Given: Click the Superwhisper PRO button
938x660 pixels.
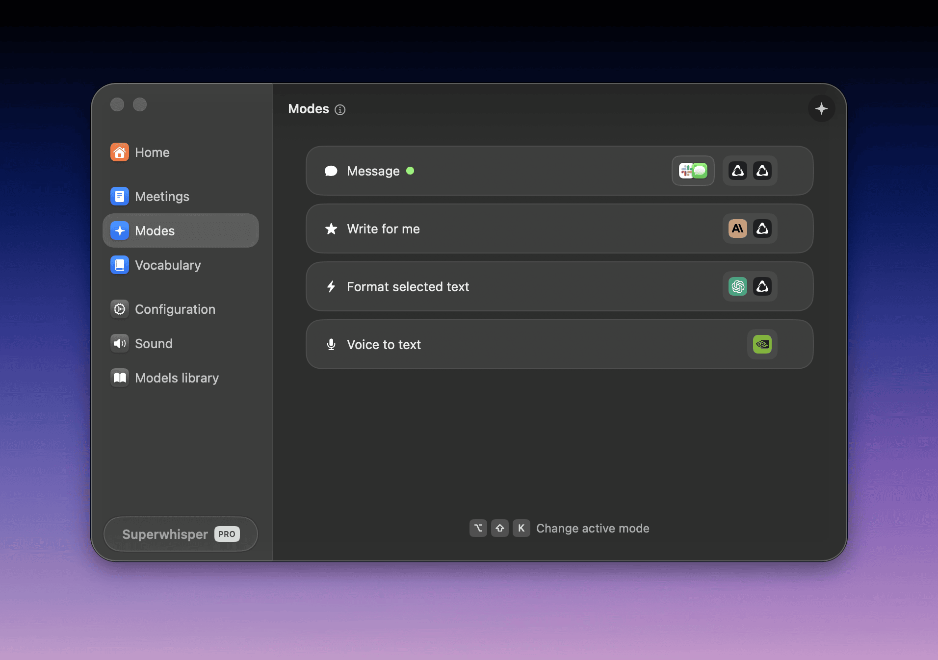Looking at the screenshot, I should coord(181,534).
